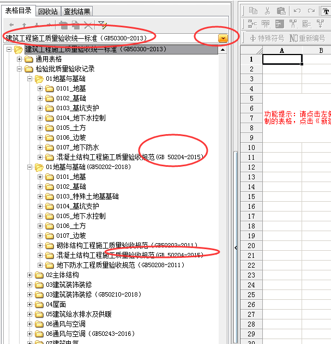Select the 0107_地下防水 tree item
Image resolution: width=331 pixels, height=344 pixels.
[77, 147]
